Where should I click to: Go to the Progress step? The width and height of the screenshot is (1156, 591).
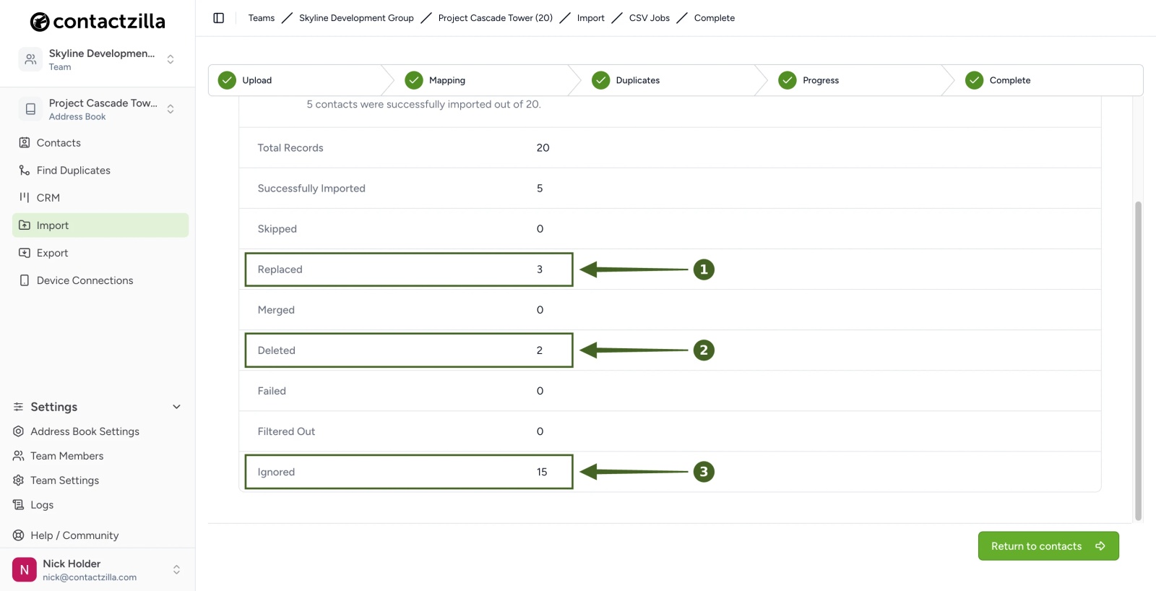pos(821,80)
